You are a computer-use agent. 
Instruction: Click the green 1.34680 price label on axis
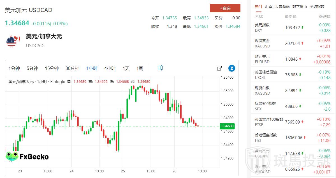[x=227, y=126]
